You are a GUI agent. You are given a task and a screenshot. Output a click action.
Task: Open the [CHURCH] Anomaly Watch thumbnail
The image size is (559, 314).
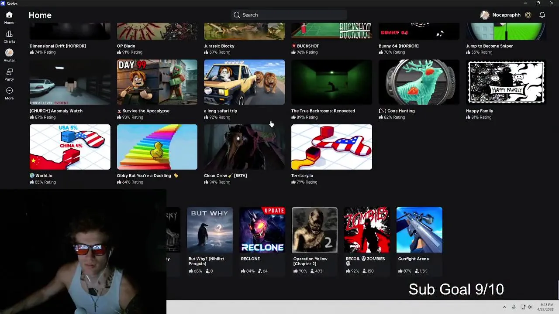click(x=70, y=82)
